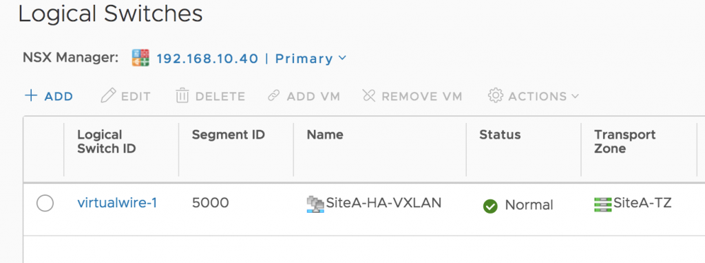Screen dimensions: 705x263
Task: Click the 192.168.10.40 manager address
Action: coord(207,59)
